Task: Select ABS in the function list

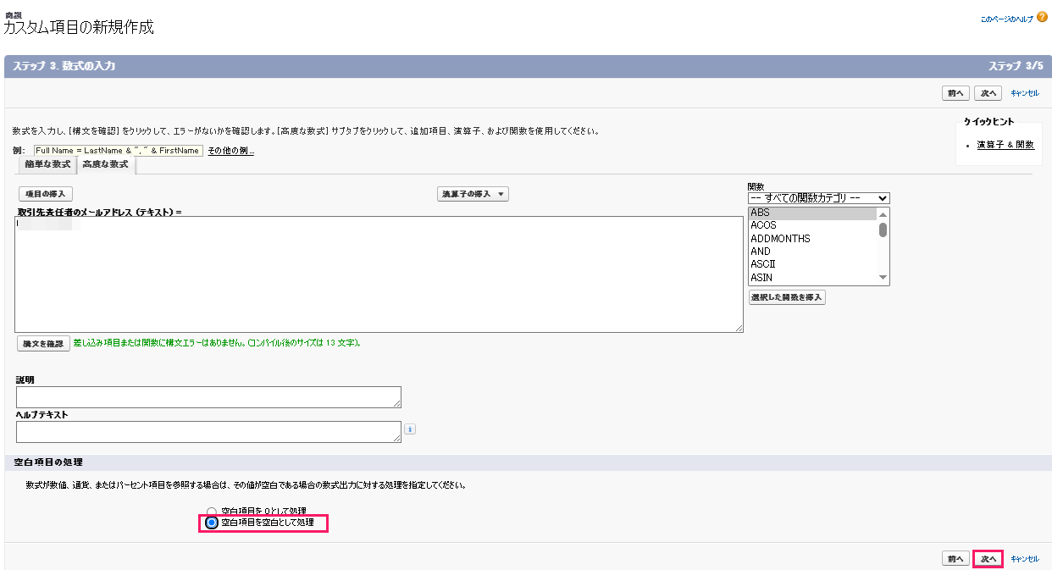Action: [x=812, y=213]
